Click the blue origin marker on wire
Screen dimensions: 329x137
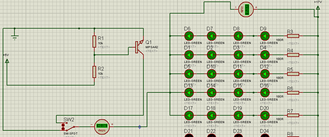pos(139,127)
